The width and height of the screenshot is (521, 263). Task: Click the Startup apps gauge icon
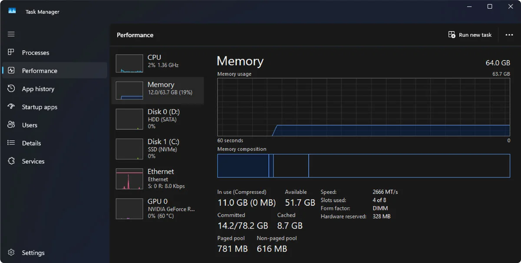(x=11, y=107)
